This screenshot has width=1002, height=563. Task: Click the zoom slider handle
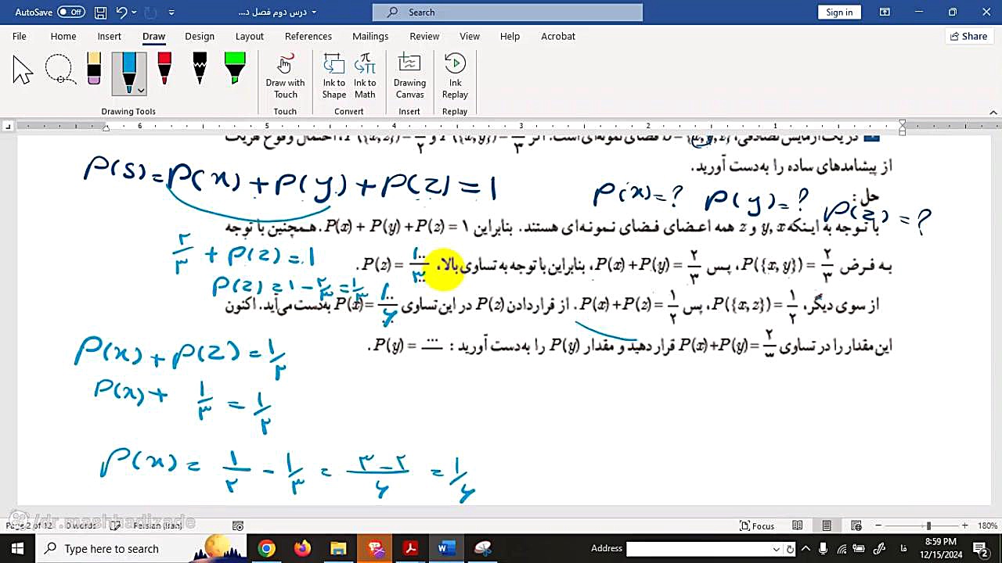928,526
